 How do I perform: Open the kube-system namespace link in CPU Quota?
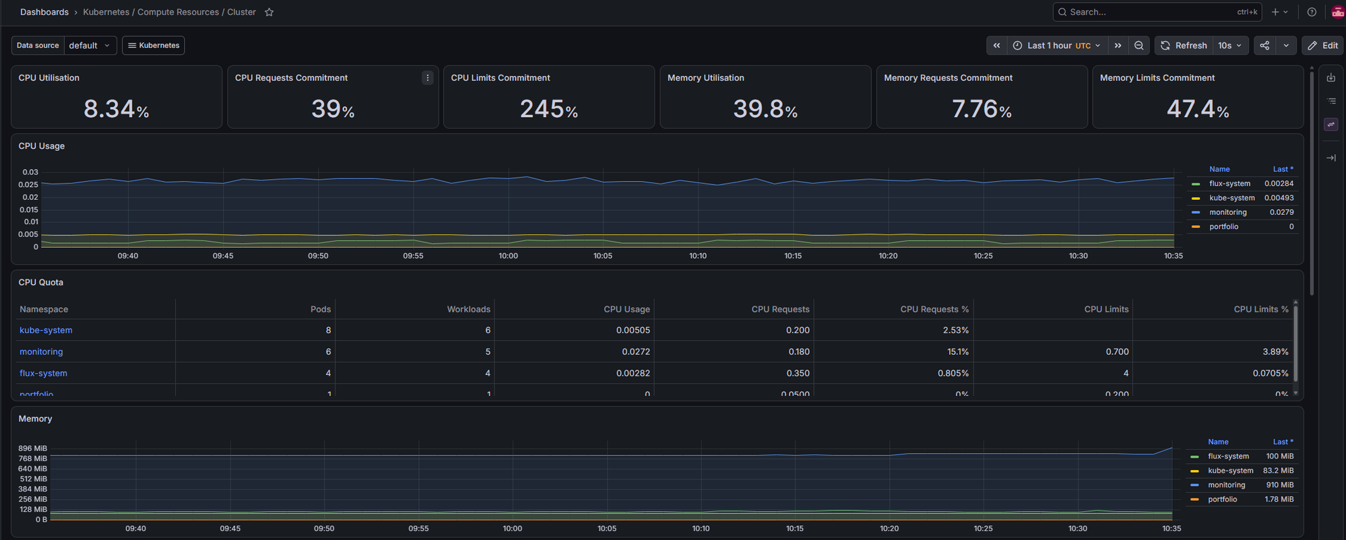click(x=46, y=330)
